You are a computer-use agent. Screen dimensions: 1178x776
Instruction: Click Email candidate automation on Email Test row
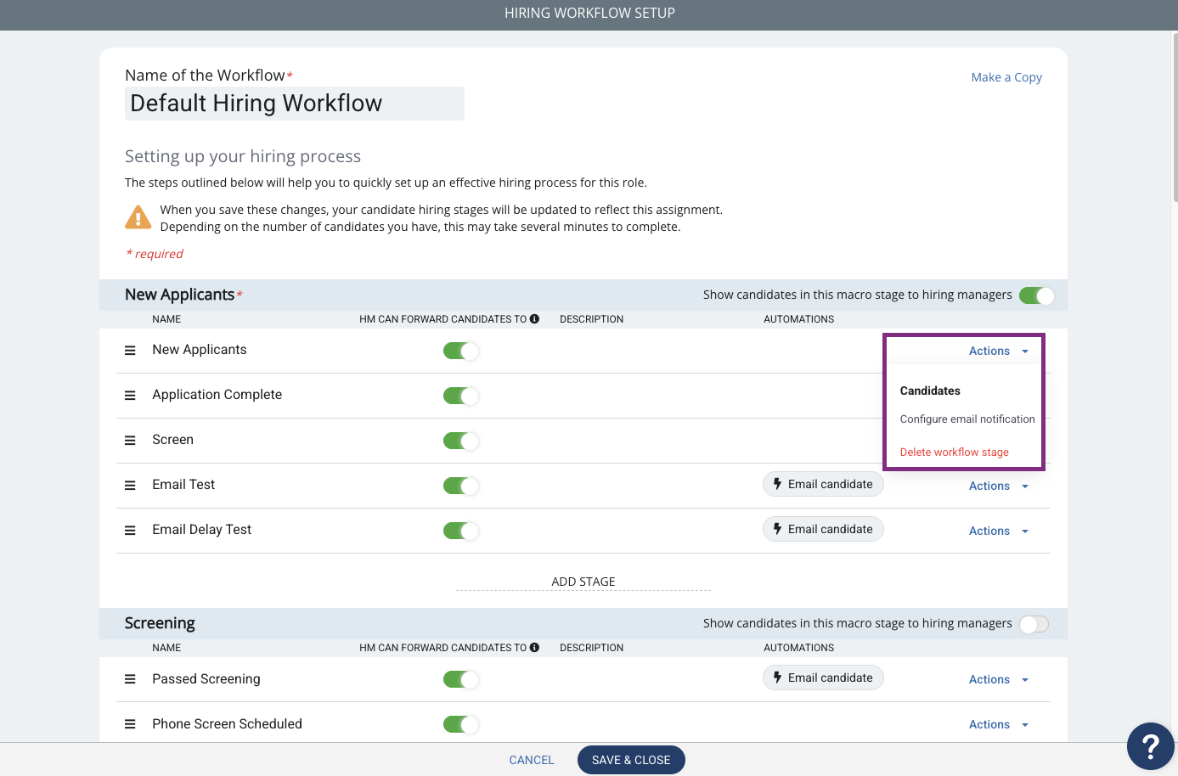click(x=823, y=484)
